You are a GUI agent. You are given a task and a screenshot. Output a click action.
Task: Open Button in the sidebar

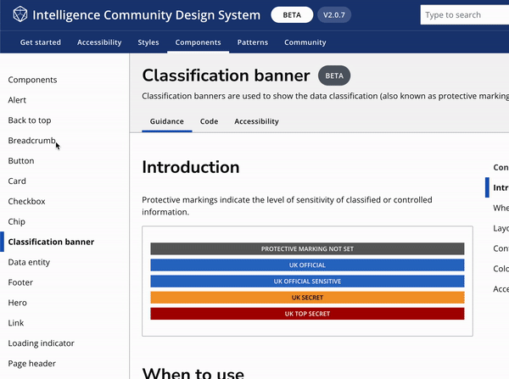[21, 161]
